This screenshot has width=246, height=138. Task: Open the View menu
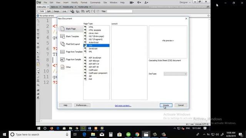tap(58, 3)
